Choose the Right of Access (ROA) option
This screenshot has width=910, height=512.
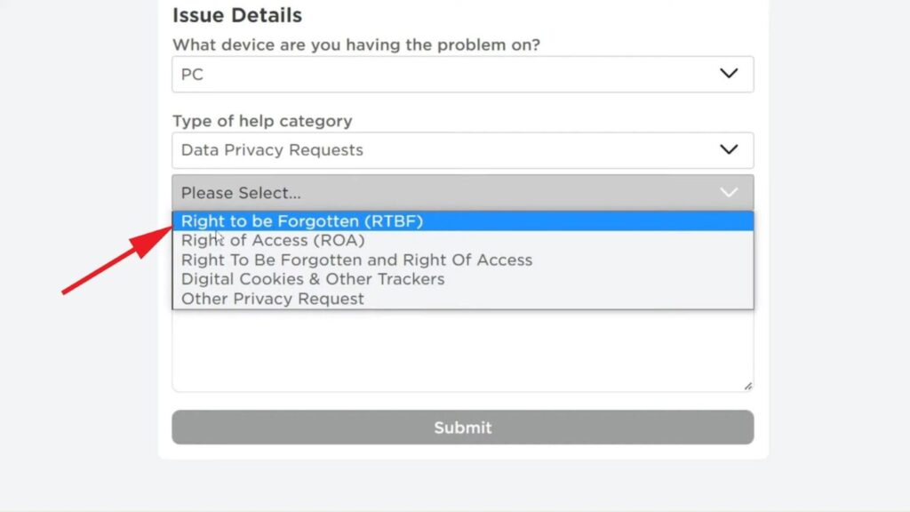click(x=273, y=240)
